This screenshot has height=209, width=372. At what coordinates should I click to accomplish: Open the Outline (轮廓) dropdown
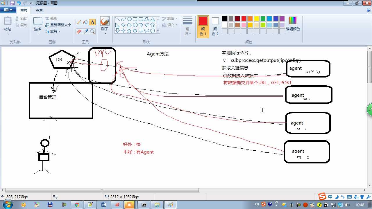coord(170,19)
